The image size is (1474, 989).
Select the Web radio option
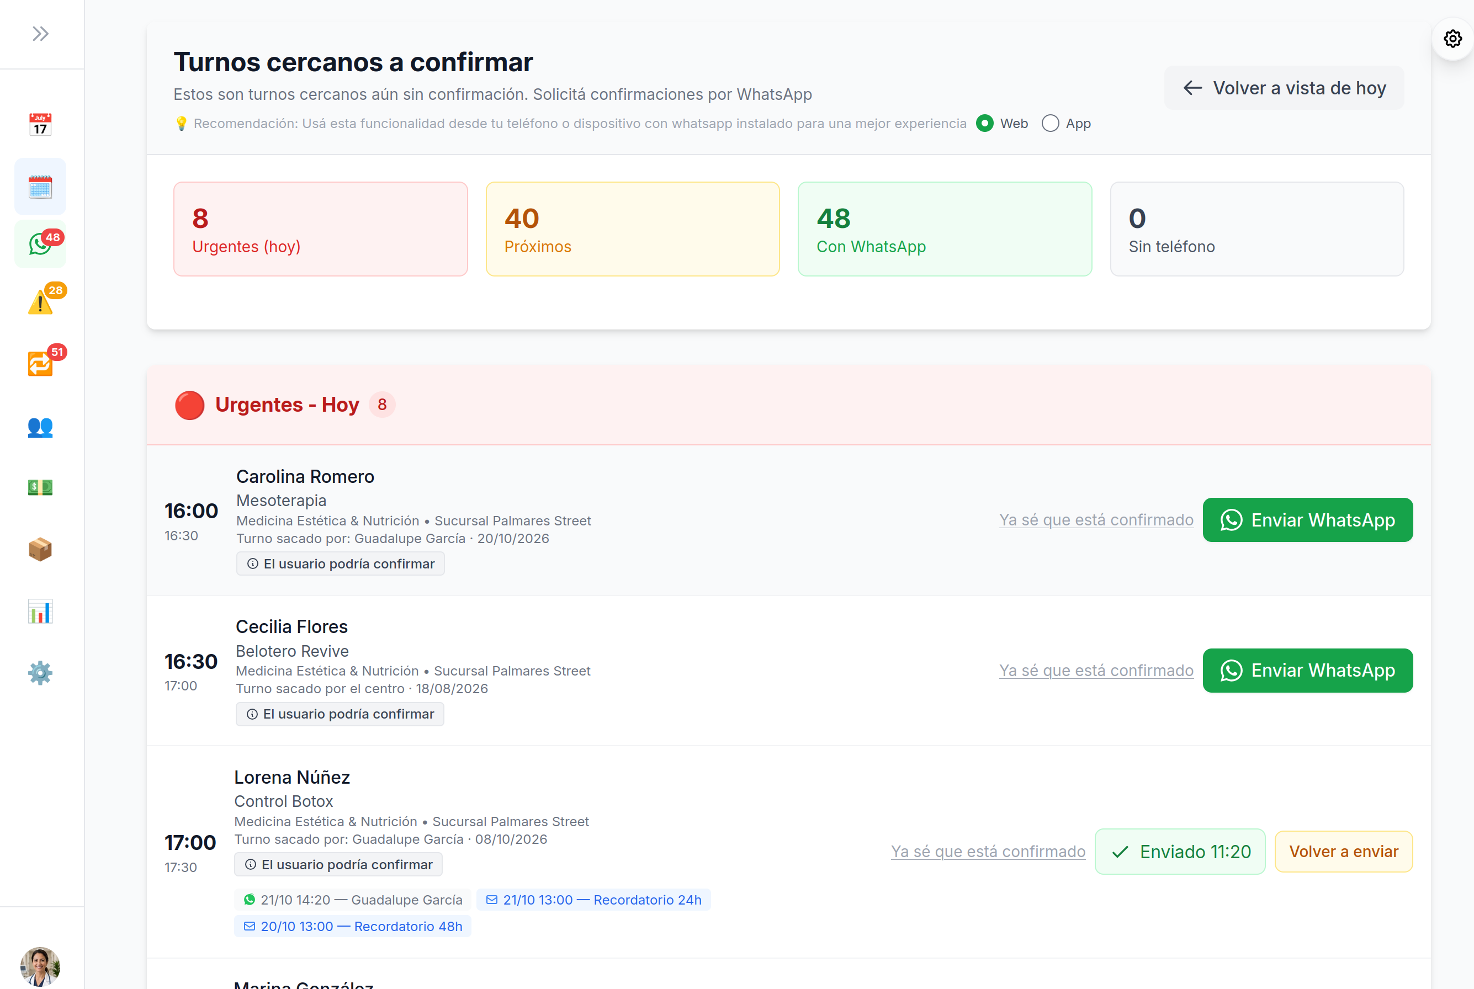[985, 123]
